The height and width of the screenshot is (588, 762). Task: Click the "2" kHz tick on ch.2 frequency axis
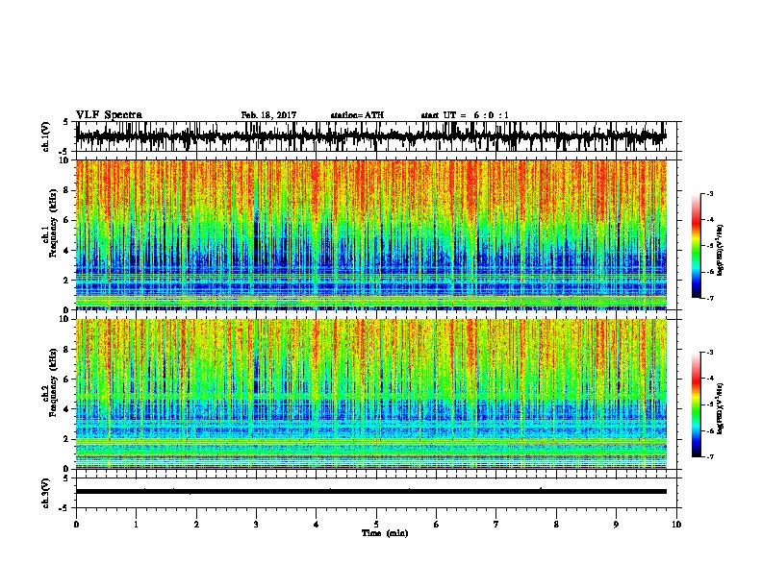[68, 439]
